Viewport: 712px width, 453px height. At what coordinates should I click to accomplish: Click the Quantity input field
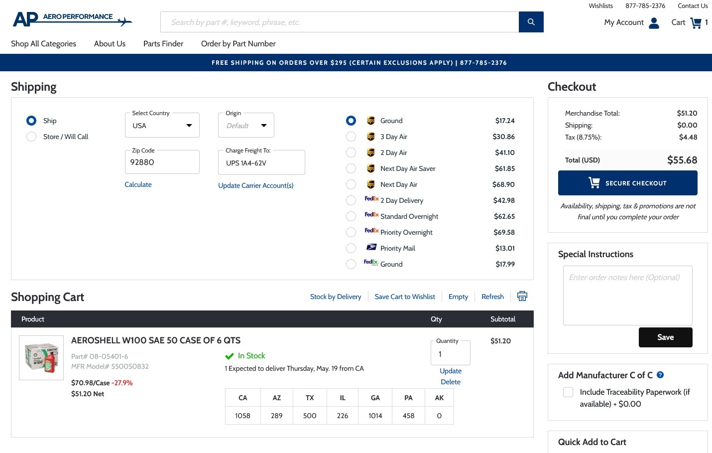tap(451, 354)
